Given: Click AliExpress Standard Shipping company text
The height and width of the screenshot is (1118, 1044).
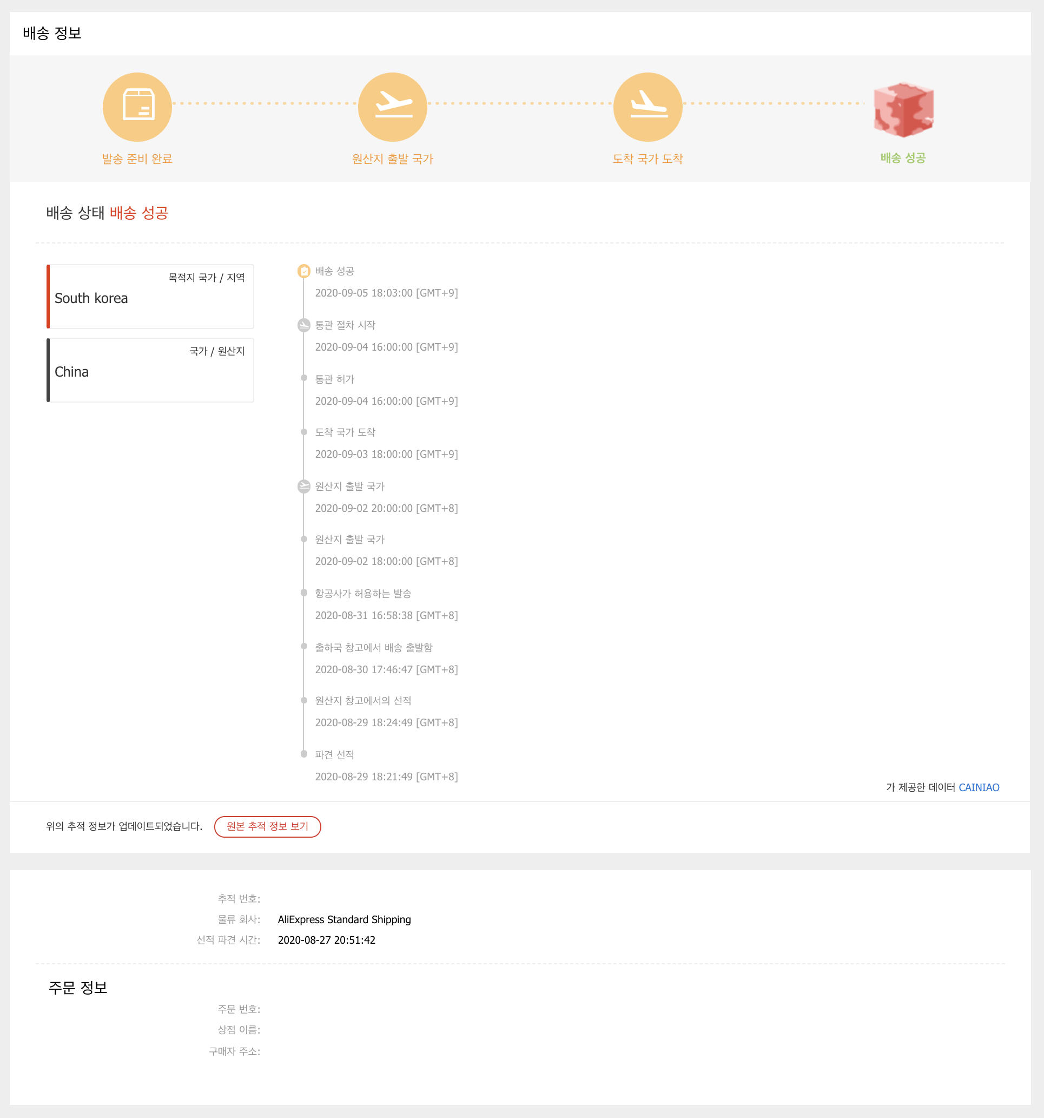Looking at the screenshot, I should click(x=344, y=919).
